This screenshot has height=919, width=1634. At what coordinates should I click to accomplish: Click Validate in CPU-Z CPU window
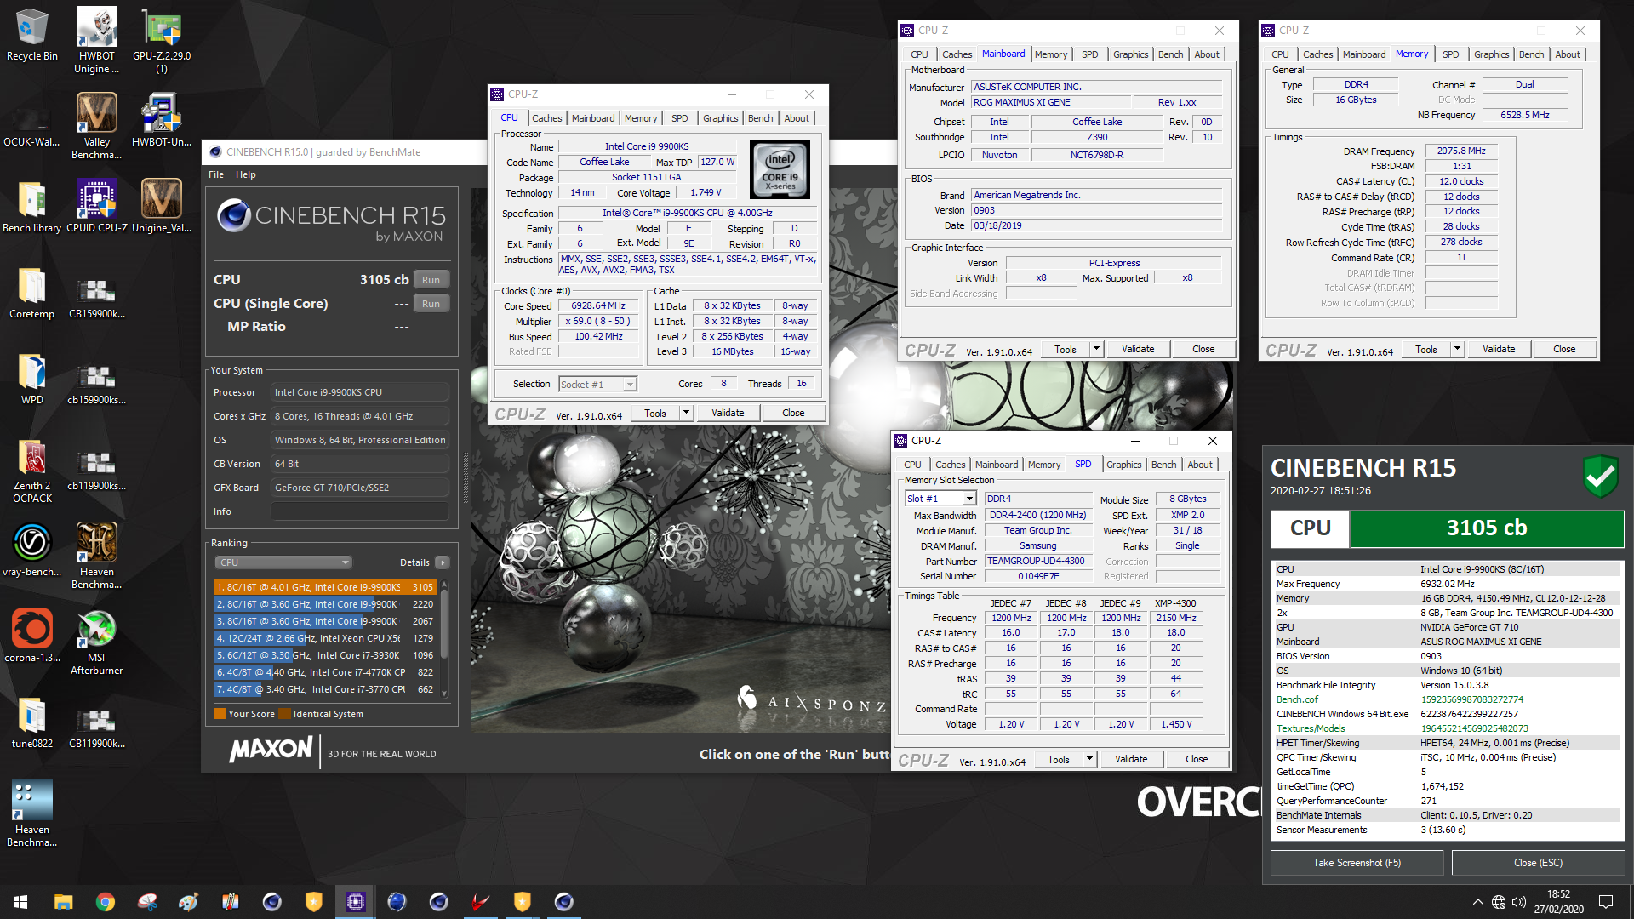tap(728, 413)
